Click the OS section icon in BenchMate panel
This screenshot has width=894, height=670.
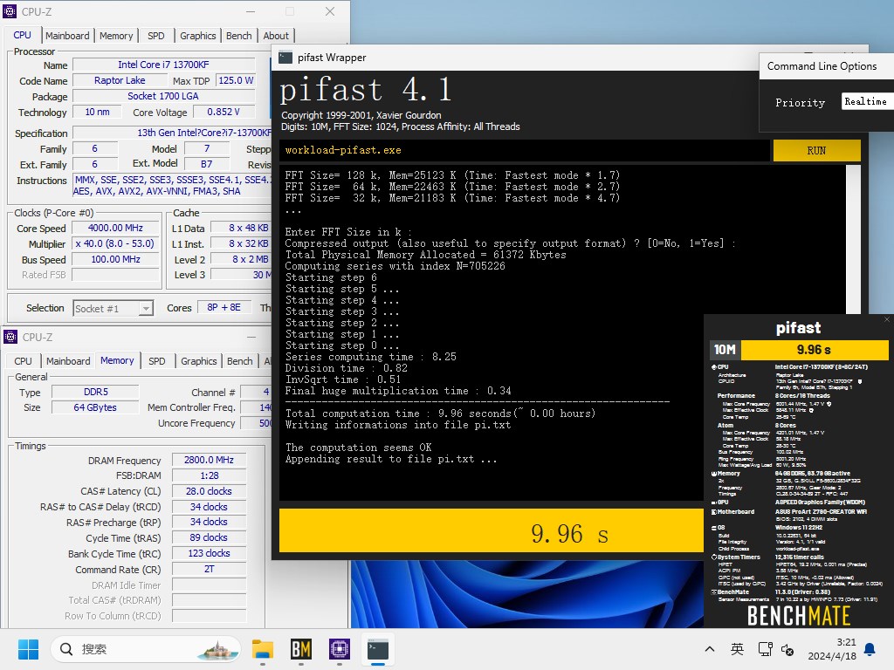coord(714,528)
